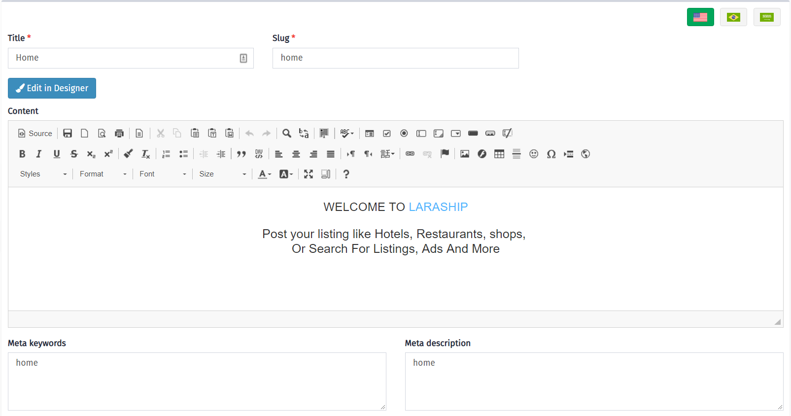Click Paste from Word icon
The image size is (791, 416).
[230, 134]
